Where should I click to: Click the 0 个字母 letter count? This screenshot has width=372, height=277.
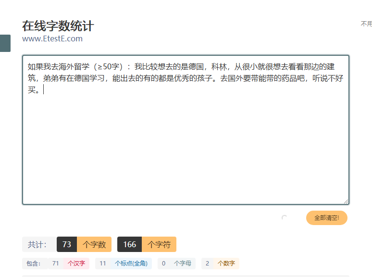[x=176, y=264]
